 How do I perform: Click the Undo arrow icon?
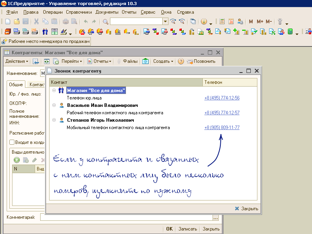point(86,21)
